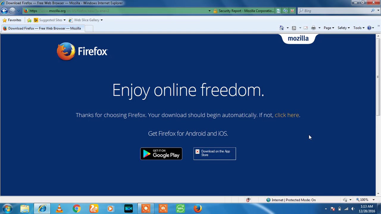Open the Tools dropdown menu

pyautogui.click(x=359, y=28)
